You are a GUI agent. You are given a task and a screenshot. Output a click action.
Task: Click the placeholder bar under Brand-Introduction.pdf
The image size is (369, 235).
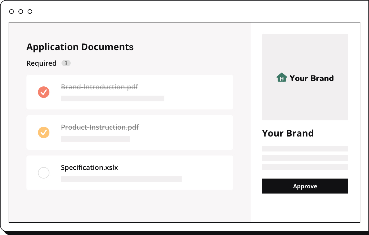point(113,98)
